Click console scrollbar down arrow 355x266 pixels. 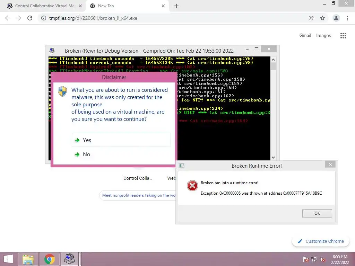pyautogui.click(x=273, y=158)
